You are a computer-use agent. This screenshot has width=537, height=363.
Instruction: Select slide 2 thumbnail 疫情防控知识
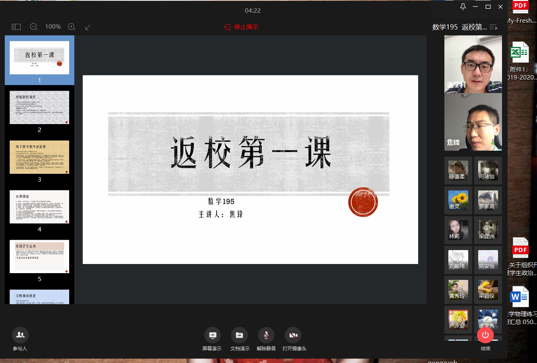pos(39,107)
